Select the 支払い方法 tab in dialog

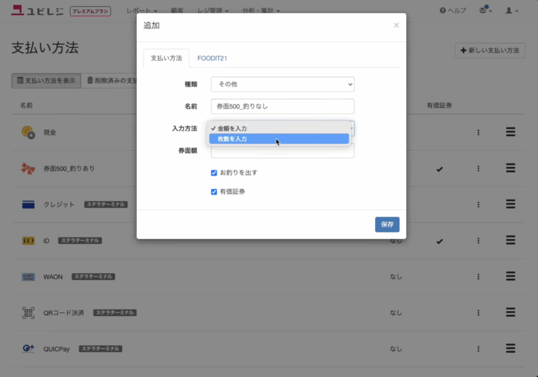click(x=166, y=58)
